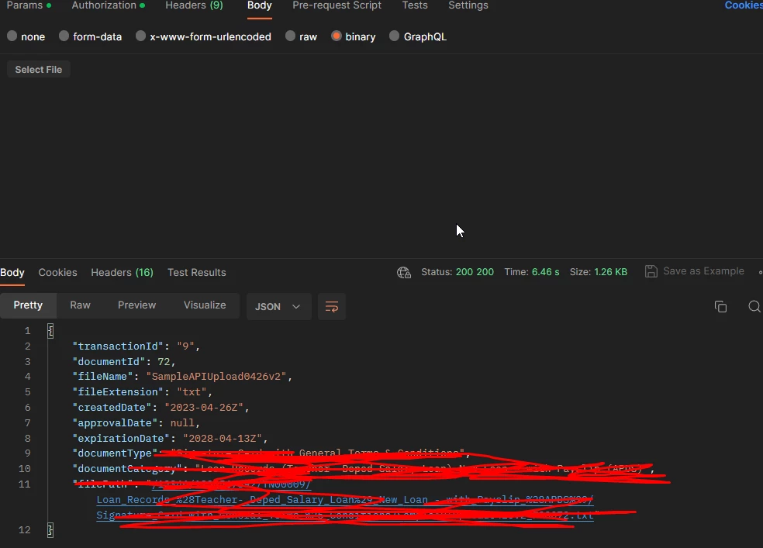The height and width of the screenshot is (548, 763).
Task: Click the Time 6.46 s value
Action: pos(545,272)
